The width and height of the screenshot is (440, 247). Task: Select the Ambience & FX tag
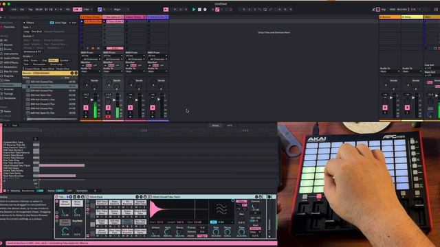(x=33, y=52)
